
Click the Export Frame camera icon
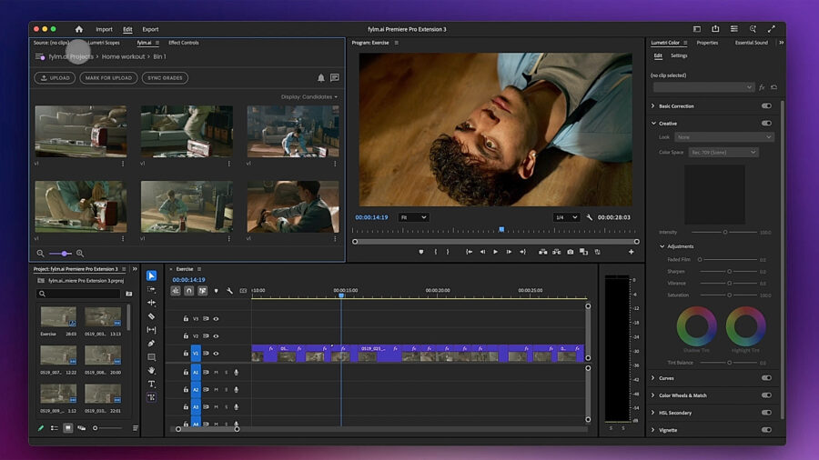[x=571, y=252]
